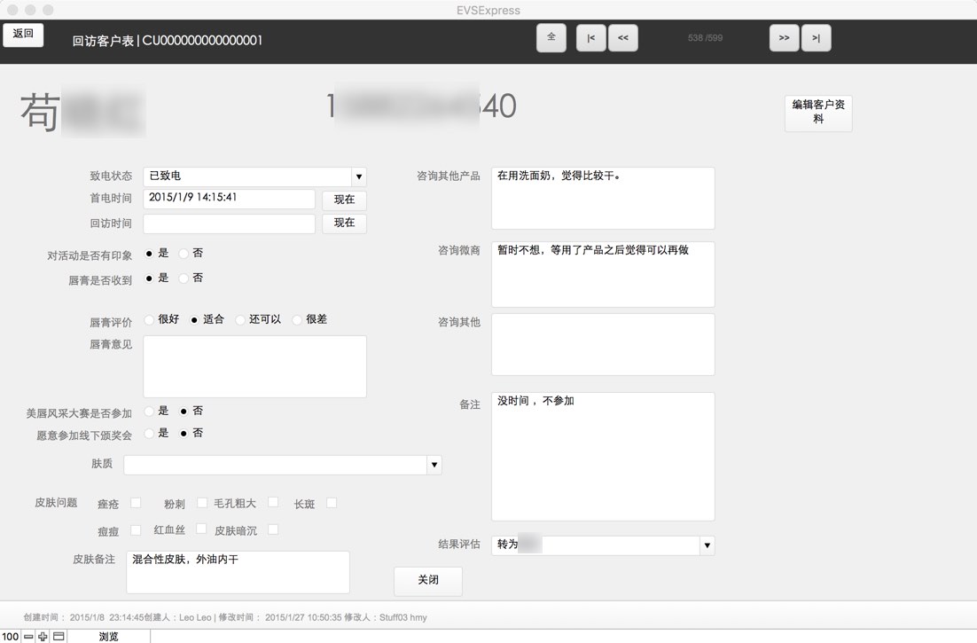The image size is (977, 643).
Task: Jump to the last record
Action: coord(816,38)
